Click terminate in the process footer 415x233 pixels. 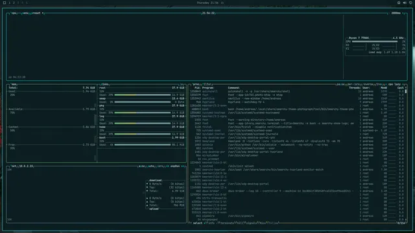point(227,223)
